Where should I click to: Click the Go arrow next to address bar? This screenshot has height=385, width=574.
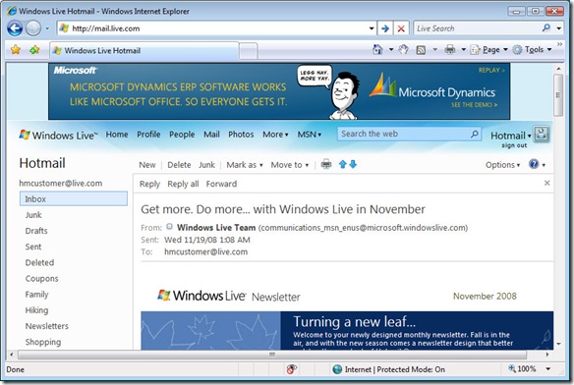385,28
